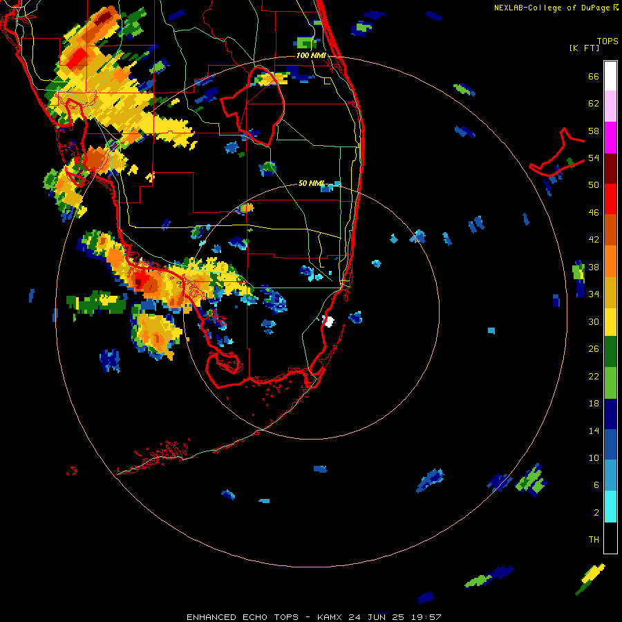Click the black TH swatch in the legend
The width and height of the screenshot is (622, 622).
[610, 538]
